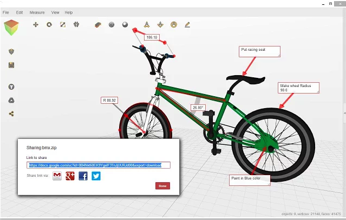Open the View menu

[55, 12]
